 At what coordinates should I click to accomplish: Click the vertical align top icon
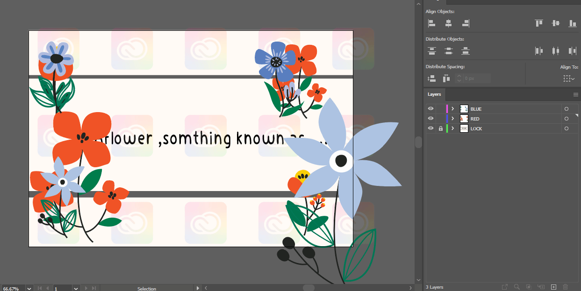539,23
